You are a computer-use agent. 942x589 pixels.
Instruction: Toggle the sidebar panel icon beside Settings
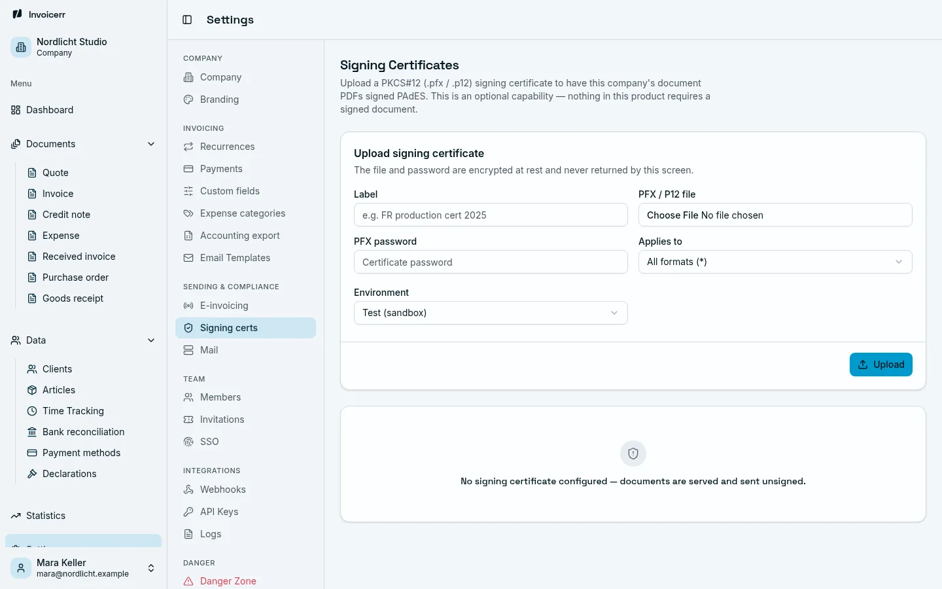pyautogui.click(x=187, y=20)
